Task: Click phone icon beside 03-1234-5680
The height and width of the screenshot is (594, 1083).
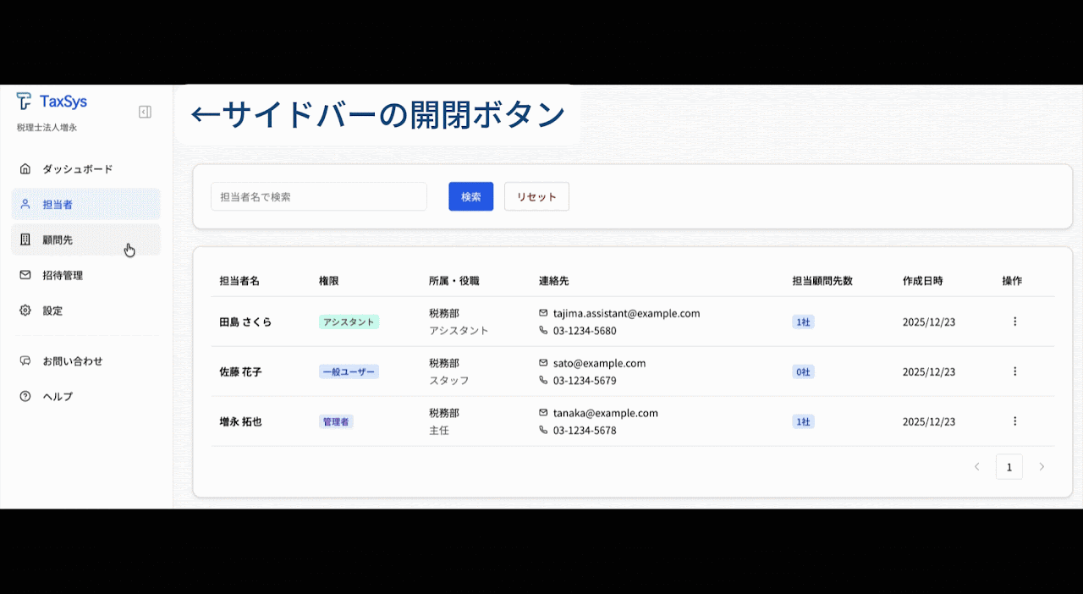Action: point(543,331)
